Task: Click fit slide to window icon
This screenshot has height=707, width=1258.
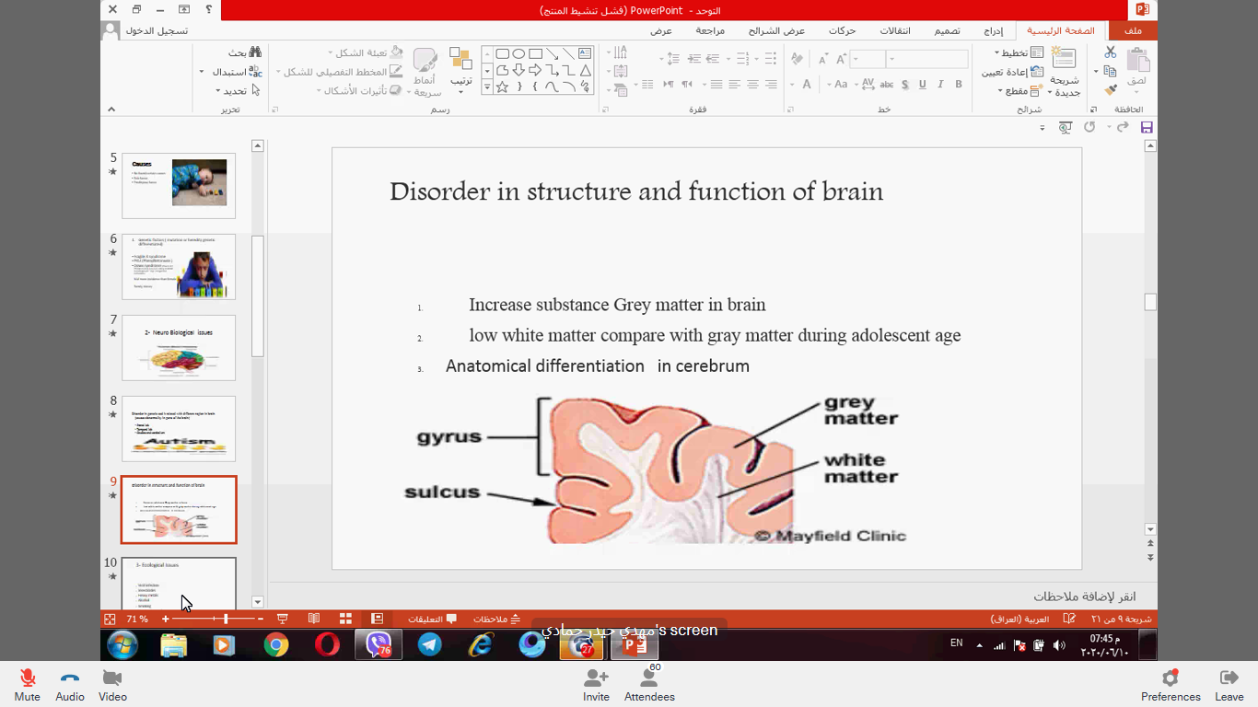Action: tap(110, 620)
